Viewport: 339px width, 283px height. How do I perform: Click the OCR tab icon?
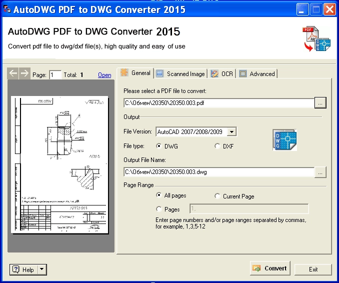click(x=214, y=73)
